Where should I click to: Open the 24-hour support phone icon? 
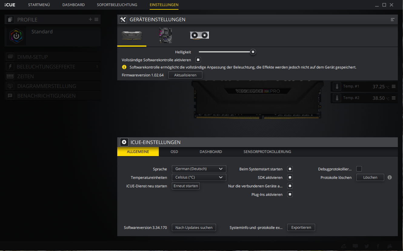point(344,246)
